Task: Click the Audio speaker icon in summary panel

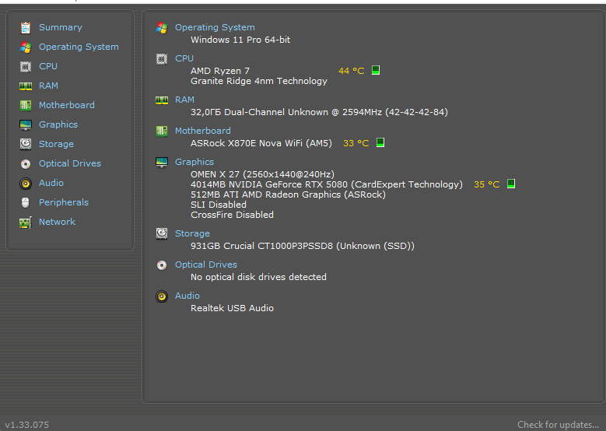Action: click(x=162, y=296)
